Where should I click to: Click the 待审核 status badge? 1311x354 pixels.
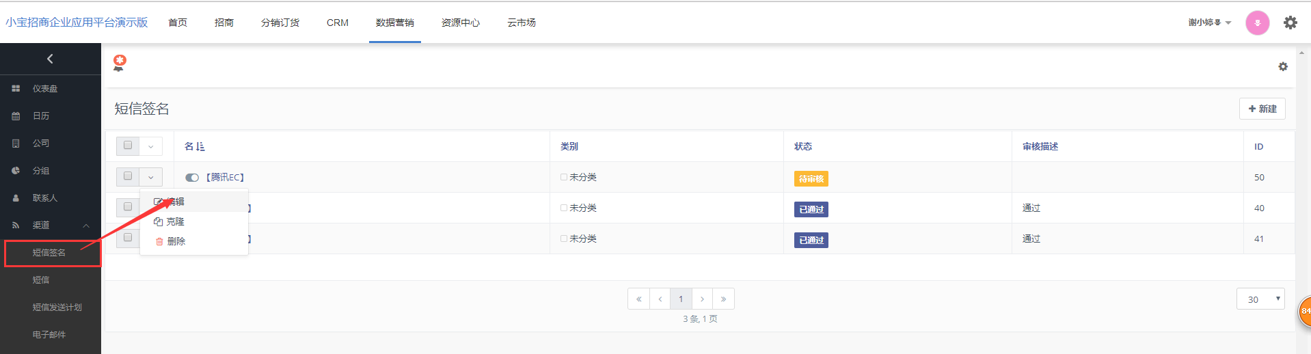coord(811,178)
